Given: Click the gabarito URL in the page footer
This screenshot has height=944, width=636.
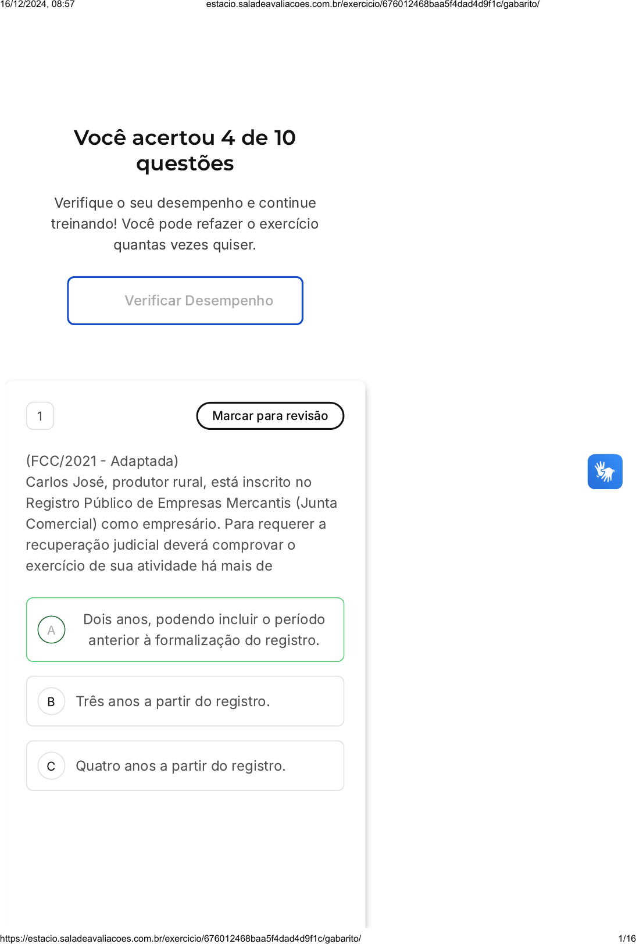Looking at the screenshot, I should pos(181,938).
